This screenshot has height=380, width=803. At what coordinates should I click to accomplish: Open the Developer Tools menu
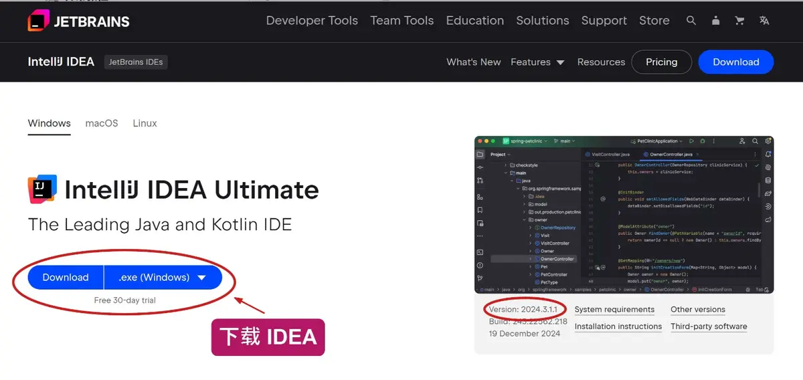click(312, 21)
